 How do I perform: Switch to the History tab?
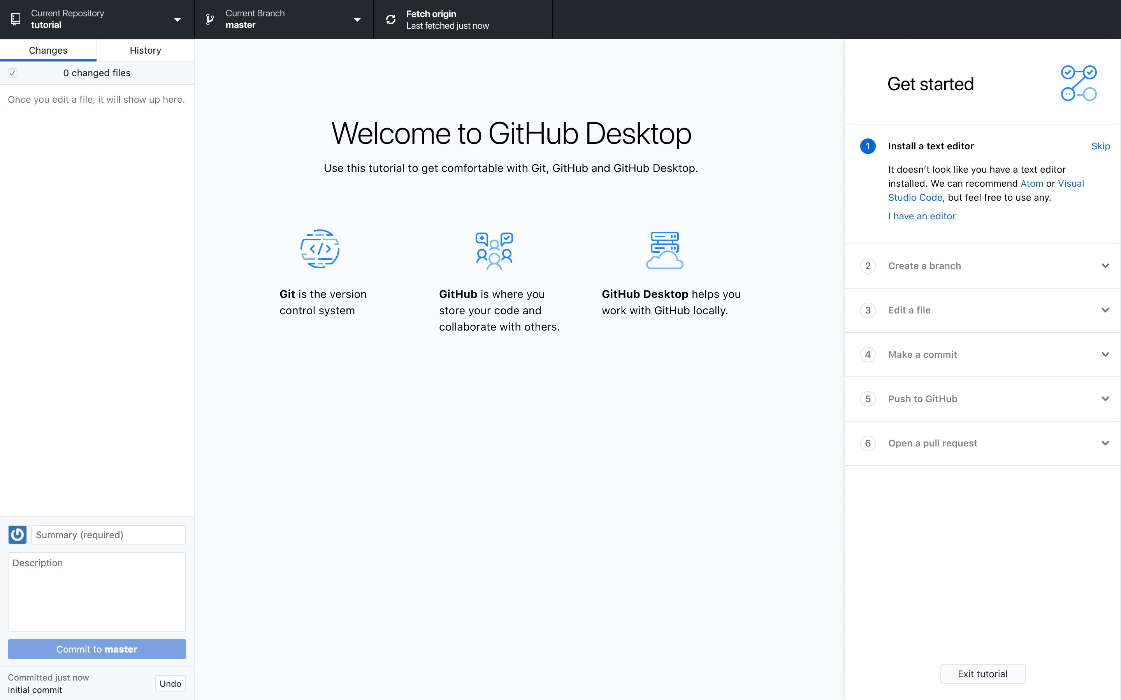(x=145, y=50)
